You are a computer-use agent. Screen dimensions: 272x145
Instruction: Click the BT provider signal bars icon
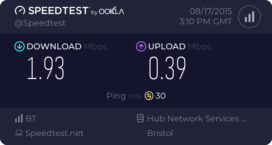point(18,119)
